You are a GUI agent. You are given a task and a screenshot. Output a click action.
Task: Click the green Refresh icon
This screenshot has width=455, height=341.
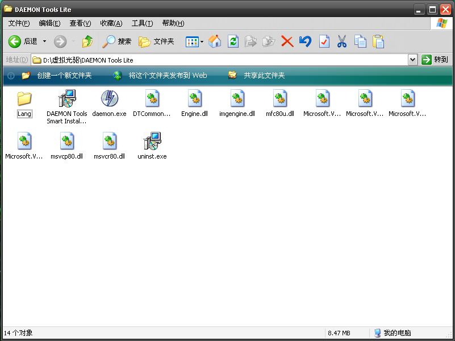coord(233,41)
